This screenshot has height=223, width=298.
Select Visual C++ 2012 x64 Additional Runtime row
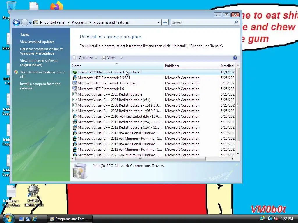click(154, 133)
